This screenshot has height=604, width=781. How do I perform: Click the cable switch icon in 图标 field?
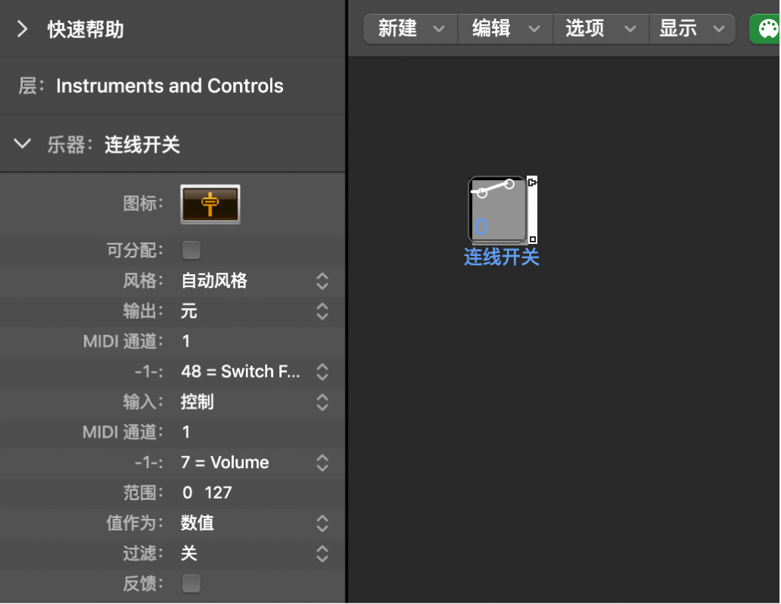210,204
